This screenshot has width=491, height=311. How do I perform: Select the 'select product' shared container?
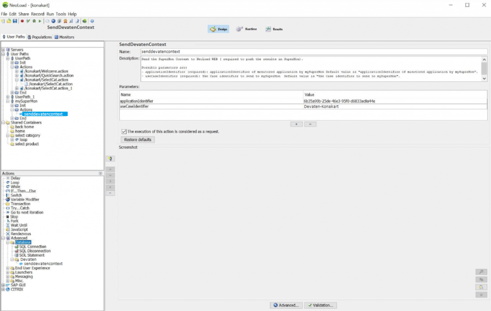27,144
